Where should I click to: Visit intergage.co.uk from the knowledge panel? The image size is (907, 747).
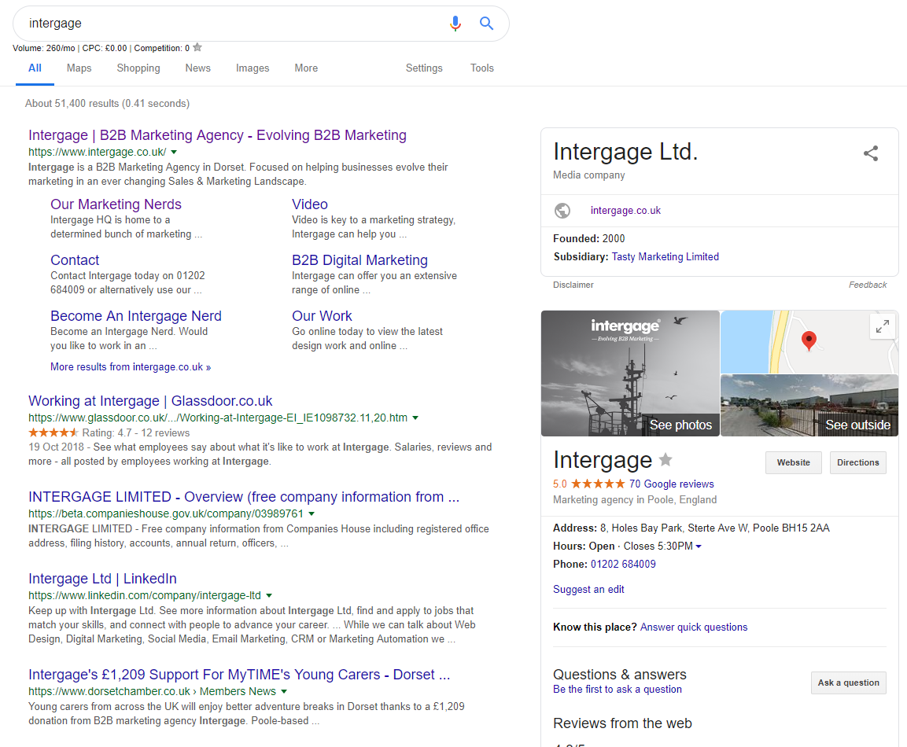tap(625, 211)
